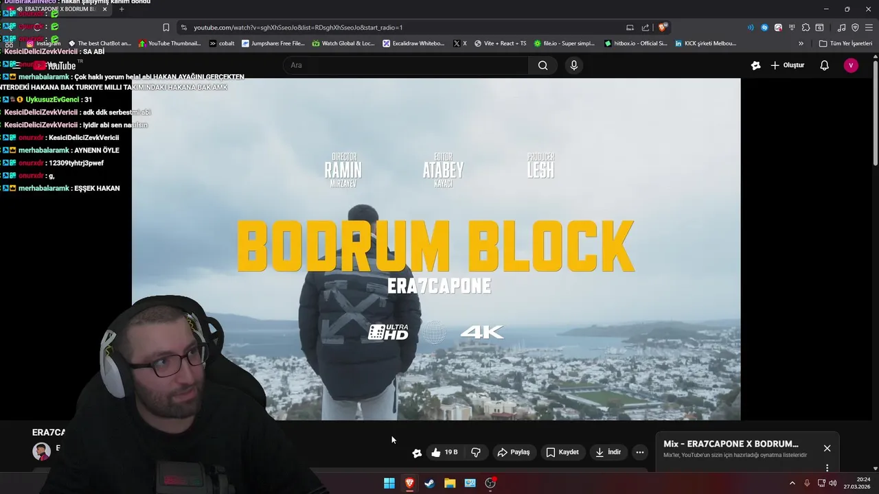This screenshot has width=879, height=494.
Task: Close the Mix playlist panel
Action: (x=827, y=448)
